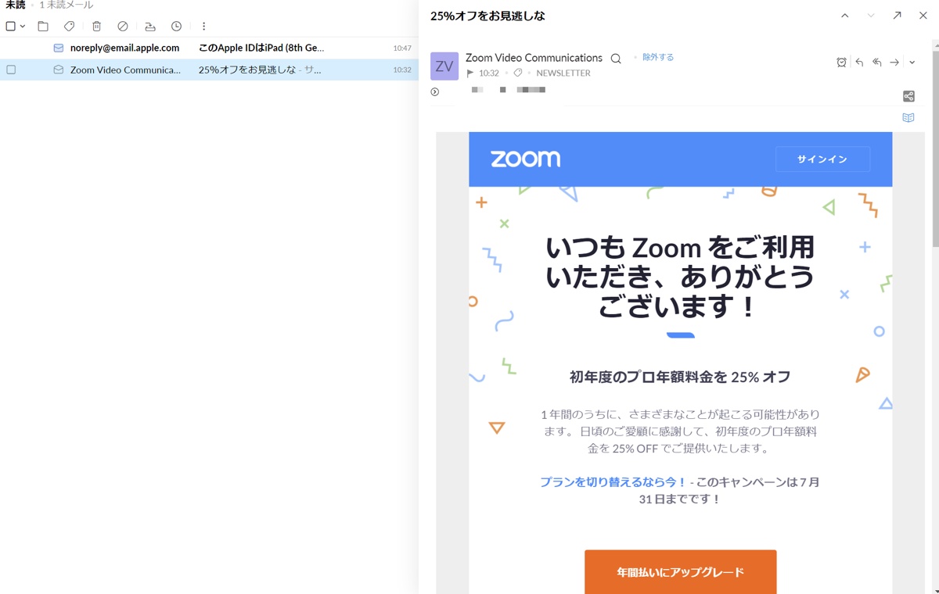Image resolution: width=939 pixels, height=594 pixels.
Task: Click the 未読 unread view title
Action: tap(16, 5)
